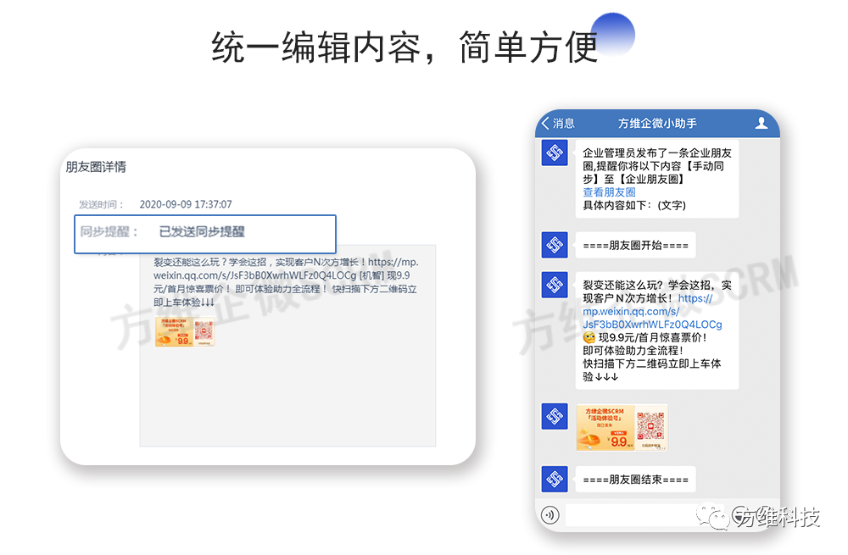Click avatar next to ====朋友圈开始==== message

(x=555, y=246)
